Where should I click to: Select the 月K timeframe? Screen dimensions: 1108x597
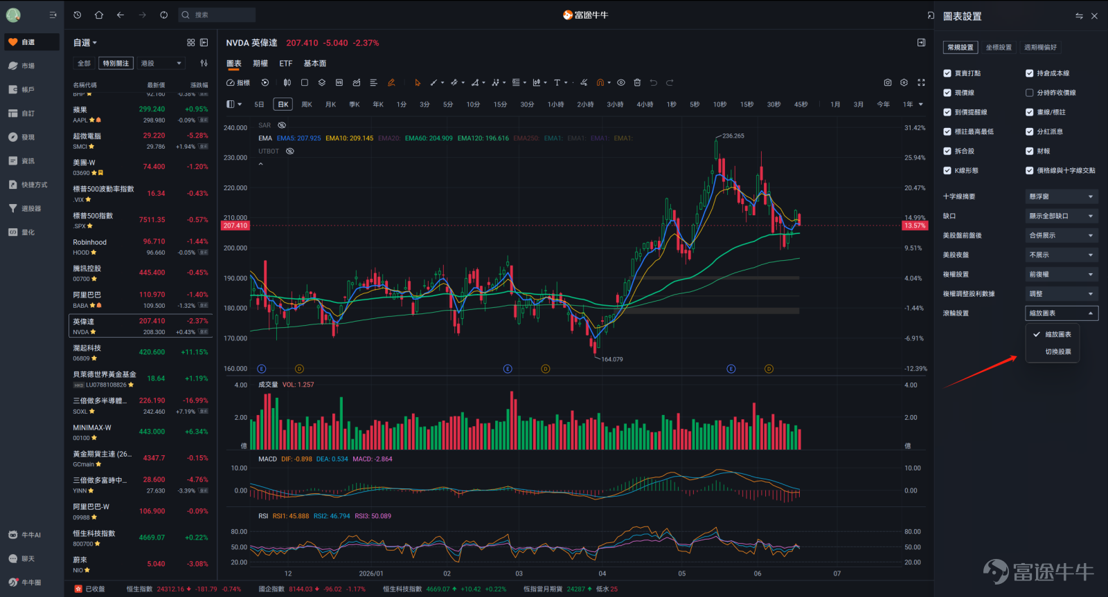[330, 104]
